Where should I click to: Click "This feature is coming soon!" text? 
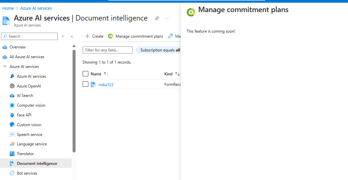(x=211, y=31)
